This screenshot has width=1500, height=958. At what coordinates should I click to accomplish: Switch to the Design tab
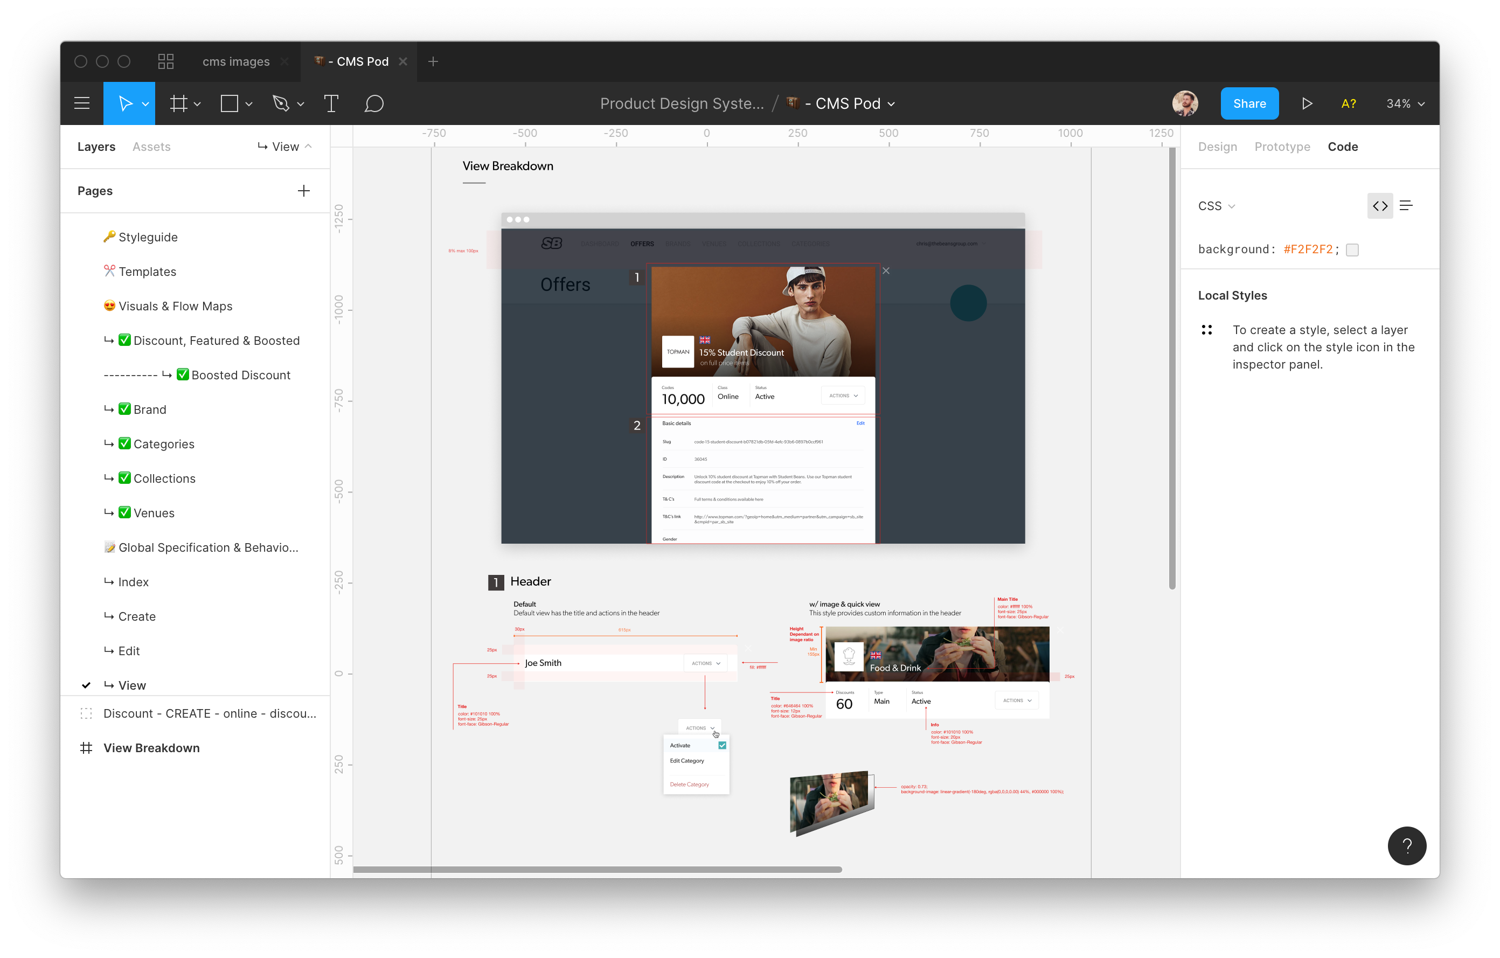tap(1217, 147)
